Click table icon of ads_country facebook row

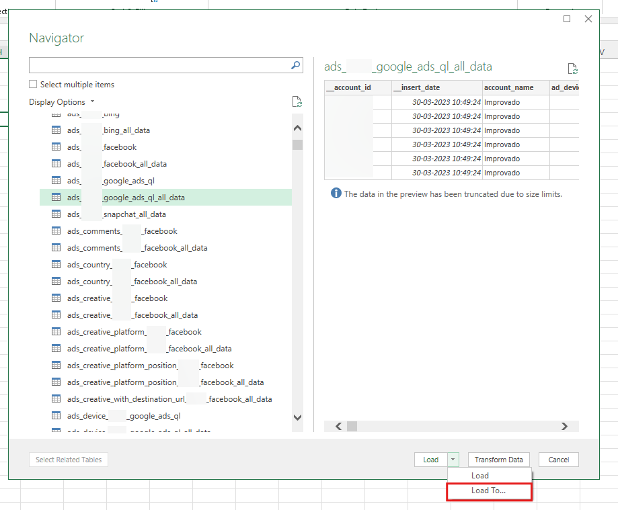(x=56, y=264)
